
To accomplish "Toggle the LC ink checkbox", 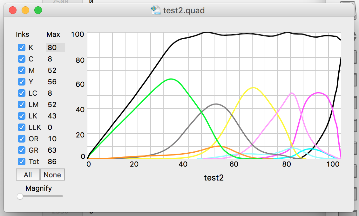I will coord(22,93).
